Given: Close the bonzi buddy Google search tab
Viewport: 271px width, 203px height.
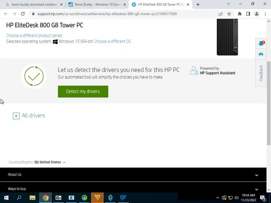Looking at the screenshot, I should coord(61,4).
